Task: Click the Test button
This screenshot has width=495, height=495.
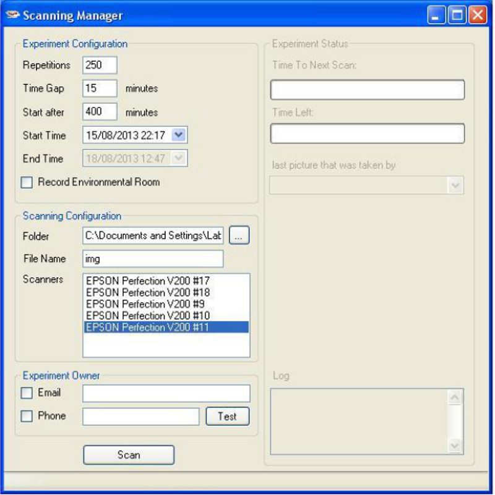Action: [227, 417]
